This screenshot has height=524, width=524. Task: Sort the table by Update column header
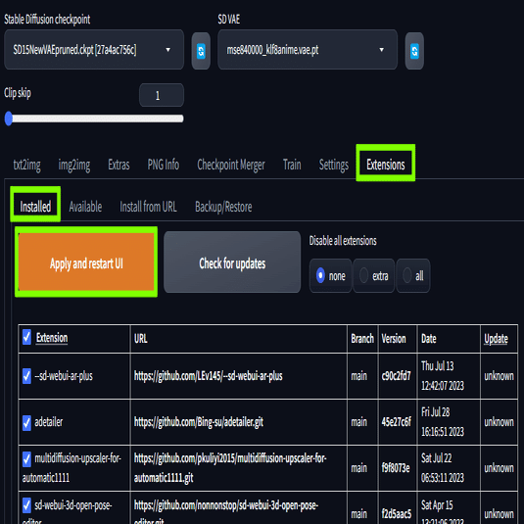[x=496, y=339]
